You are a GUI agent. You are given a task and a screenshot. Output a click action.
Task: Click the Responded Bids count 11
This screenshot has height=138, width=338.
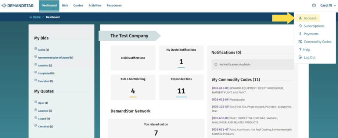point(181,91)
